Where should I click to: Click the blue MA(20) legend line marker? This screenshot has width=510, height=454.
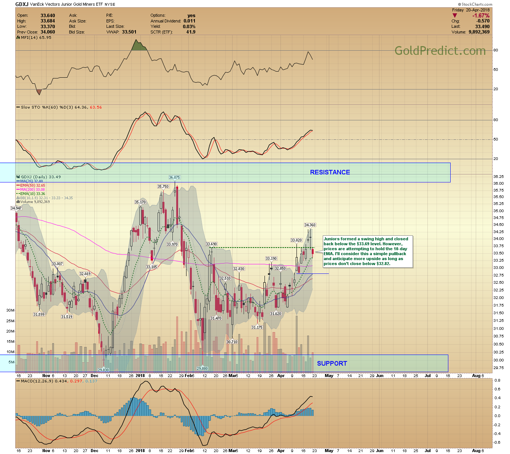pyautogui.click(x=18, y=181)
